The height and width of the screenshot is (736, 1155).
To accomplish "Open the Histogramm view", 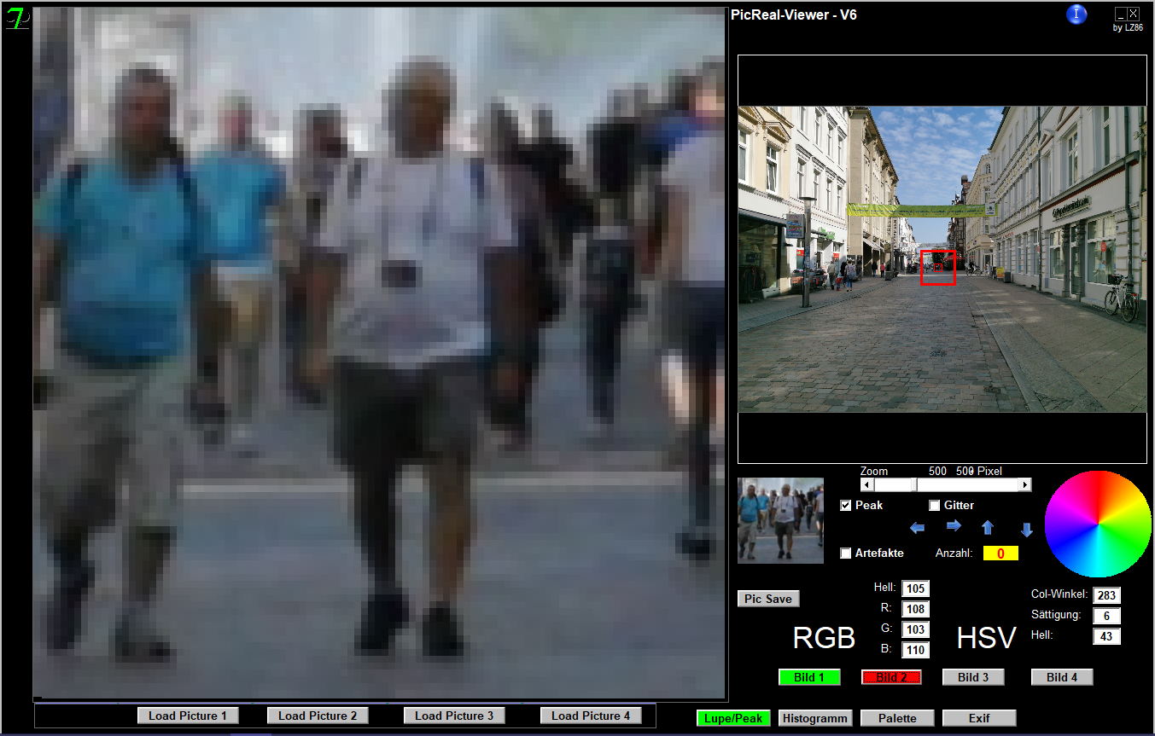I will point(815,718).
